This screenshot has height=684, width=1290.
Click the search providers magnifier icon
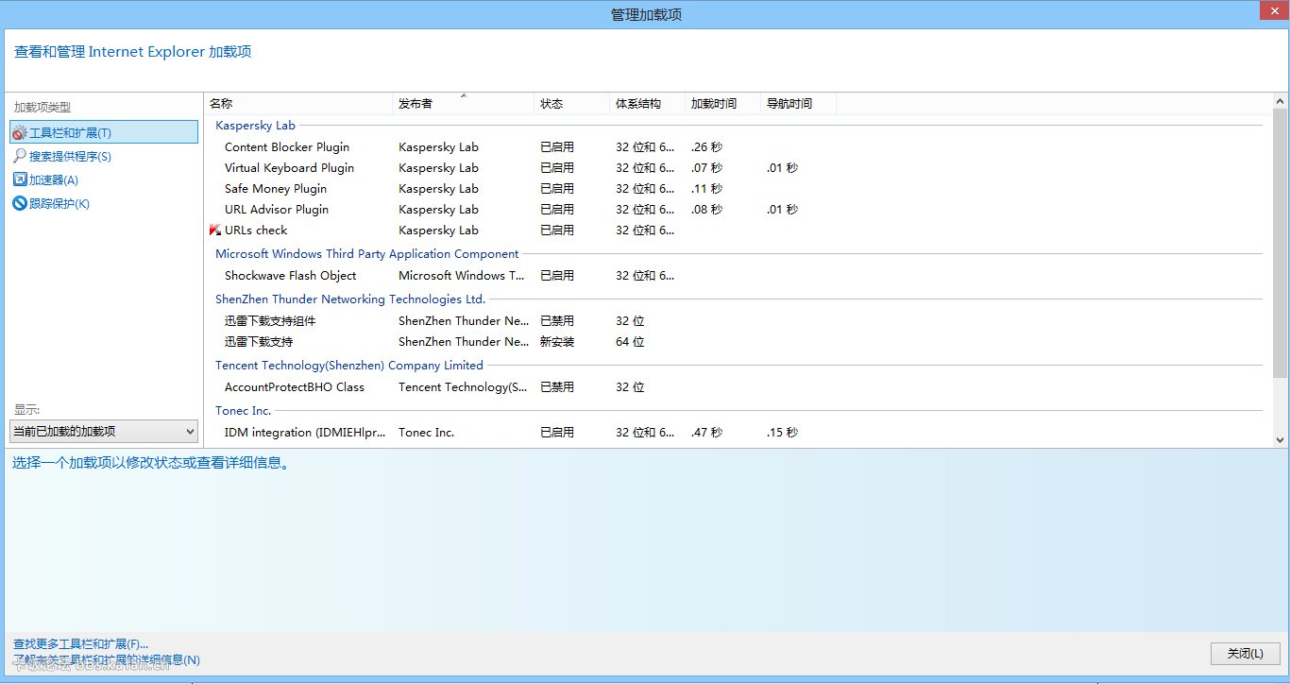[20, 156]
